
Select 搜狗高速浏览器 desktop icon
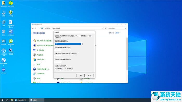point(4,62)
